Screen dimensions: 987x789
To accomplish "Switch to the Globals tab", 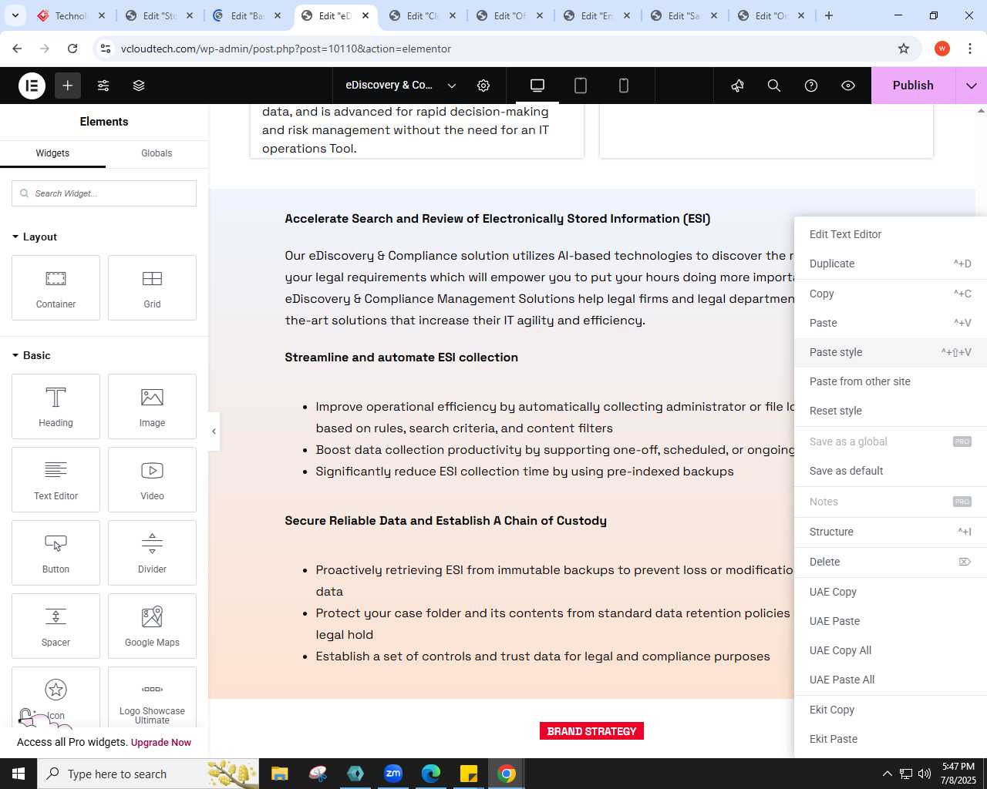I will coord(157,153).
